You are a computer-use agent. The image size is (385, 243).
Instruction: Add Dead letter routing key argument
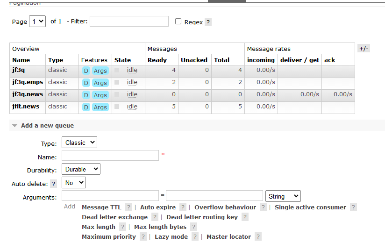202,217
